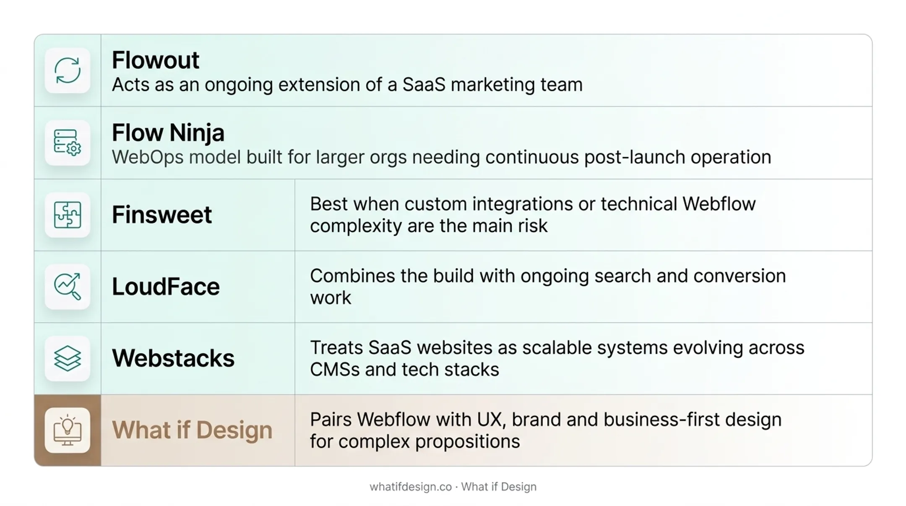Viewport: 906px width, 506px height.
Task: Click the Flowout circular arrows icon
Action: [x=68, y=70]
